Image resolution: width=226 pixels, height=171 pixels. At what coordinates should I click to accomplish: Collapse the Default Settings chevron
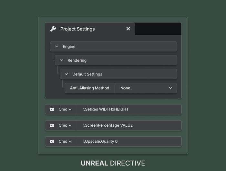click(x=67, y=74)
